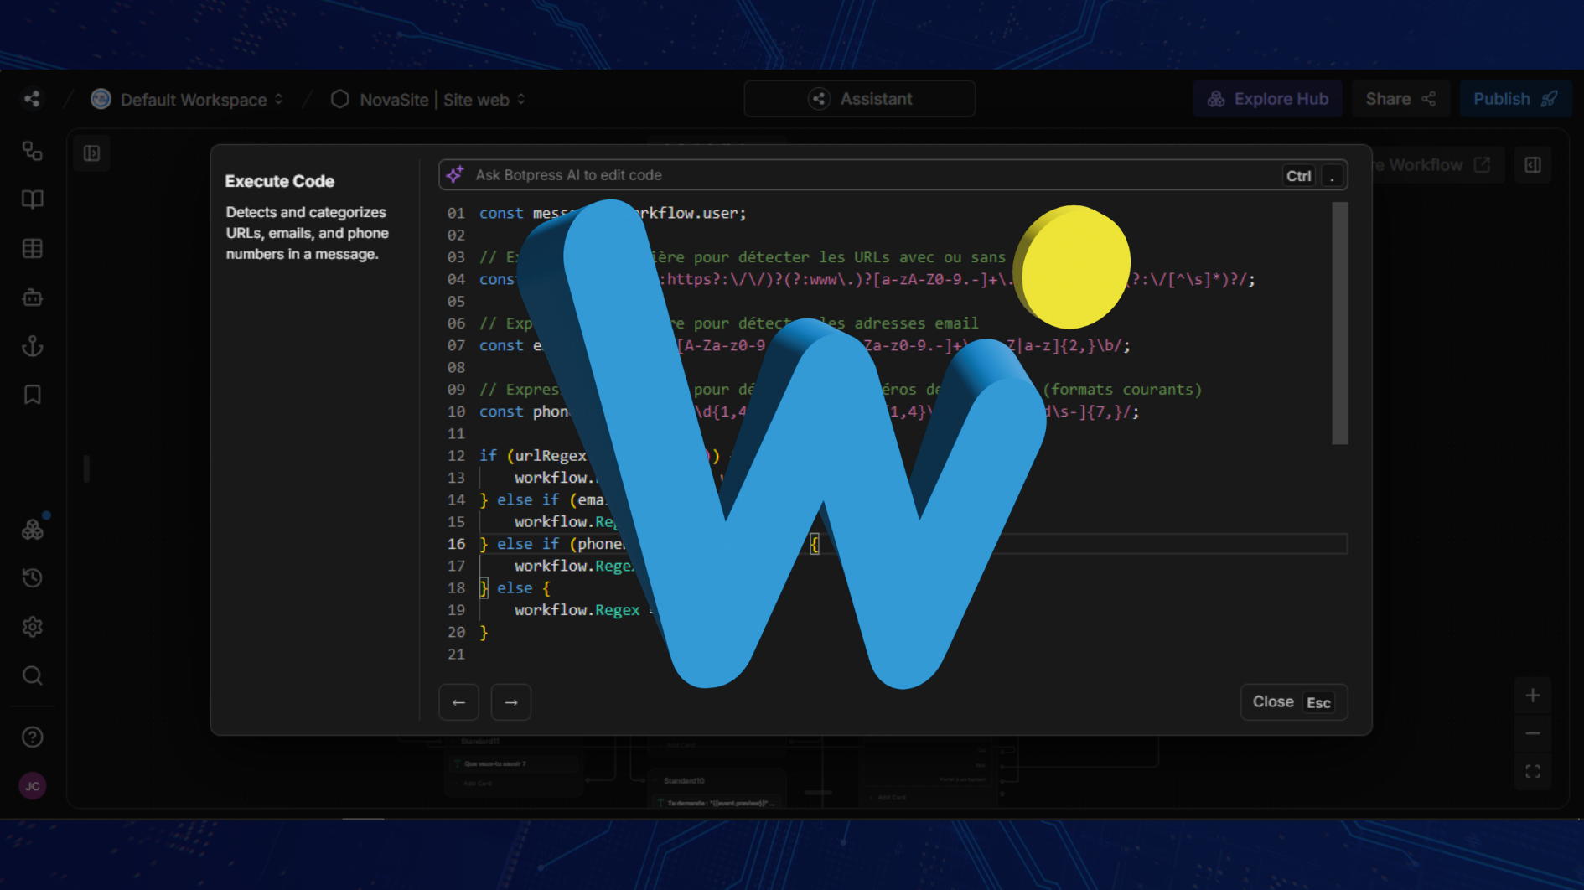
Task: Open the Knowledge Base book icon
Action: click(32, 199)
